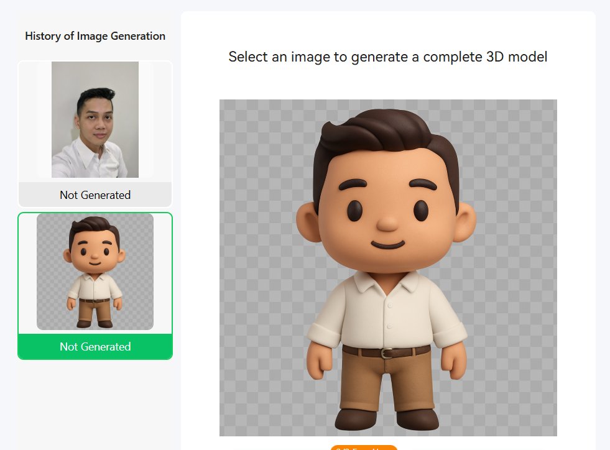Click the large 3D cartoon preview image
Image resolution: width=610 pixels, height=450 pixels.
[x=388, y=268]
